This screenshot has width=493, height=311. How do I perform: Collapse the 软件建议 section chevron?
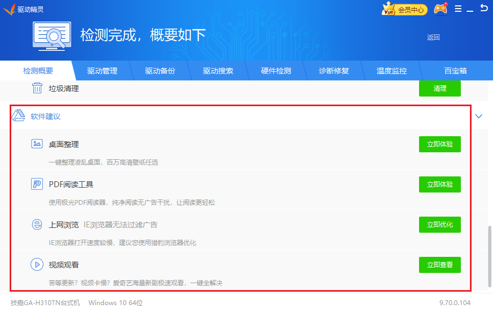479,116
